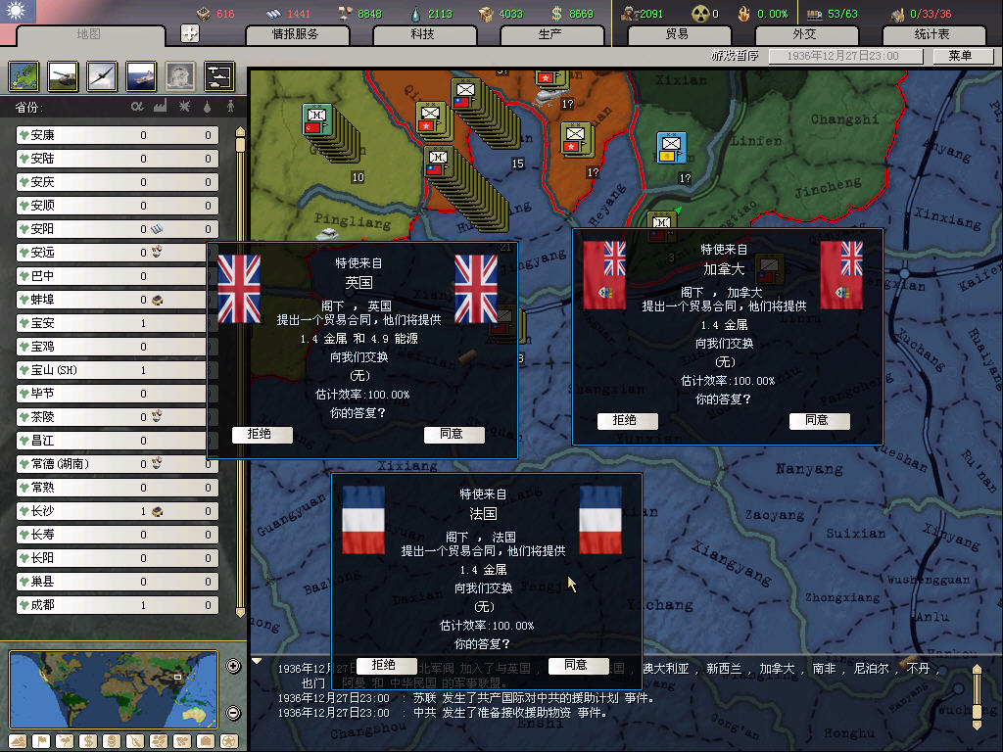Click the greyed nuclear explosion icon

coord(180,76)
